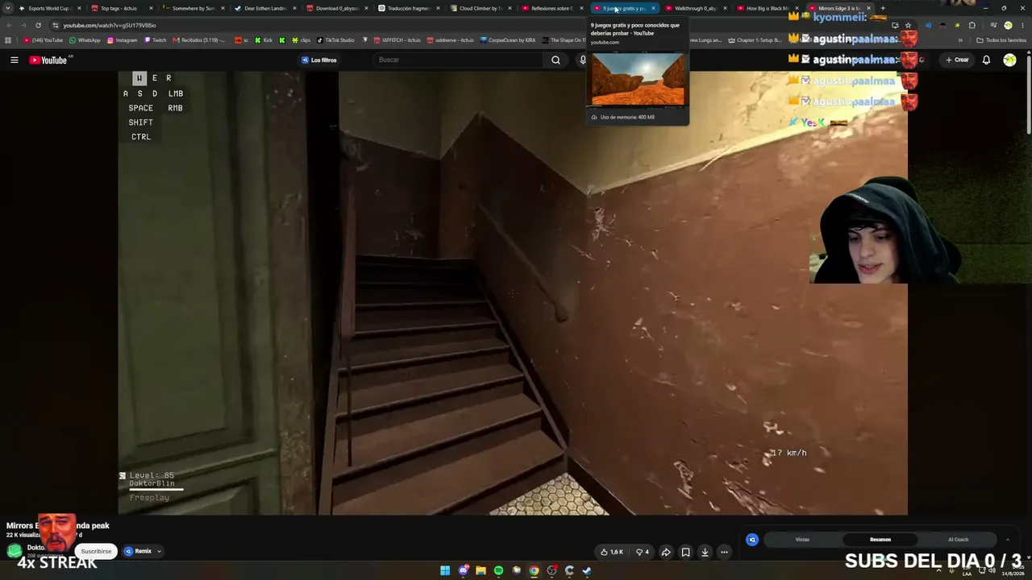Show more bookmarks with the overflow chevron
The image size is (1032, 580).
point(959,40)
